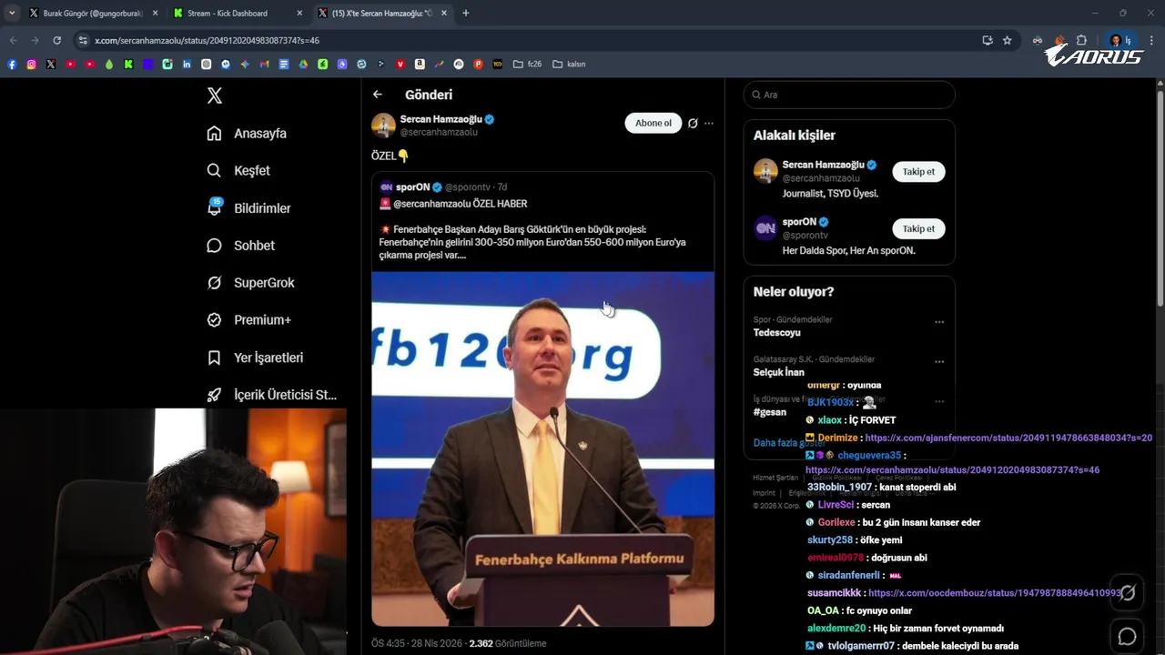
Task: Open floating messages bubble at bottom right
Action: coord(1127,637)
